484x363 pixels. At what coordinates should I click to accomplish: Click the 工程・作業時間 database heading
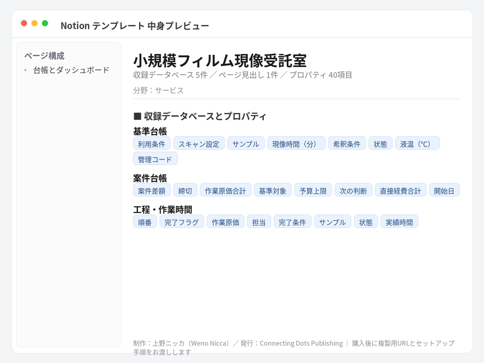point(163,209)
